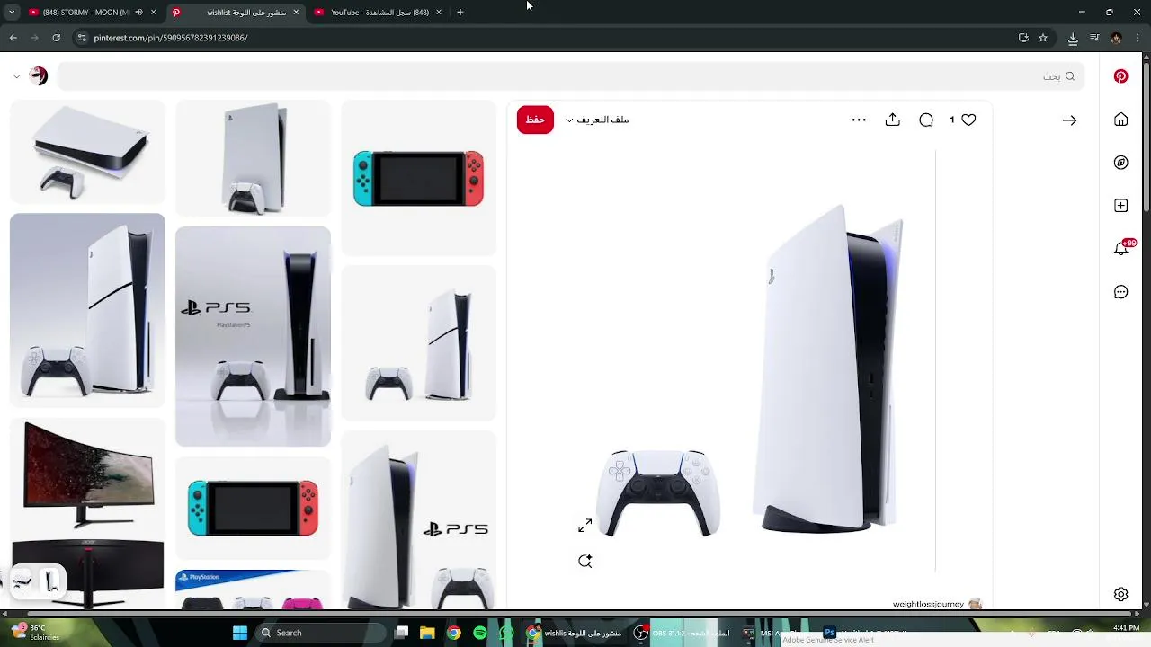
Task: Open the large PS5 slim with controller pin
Action: pyautogui.click(x=87, y=310)
